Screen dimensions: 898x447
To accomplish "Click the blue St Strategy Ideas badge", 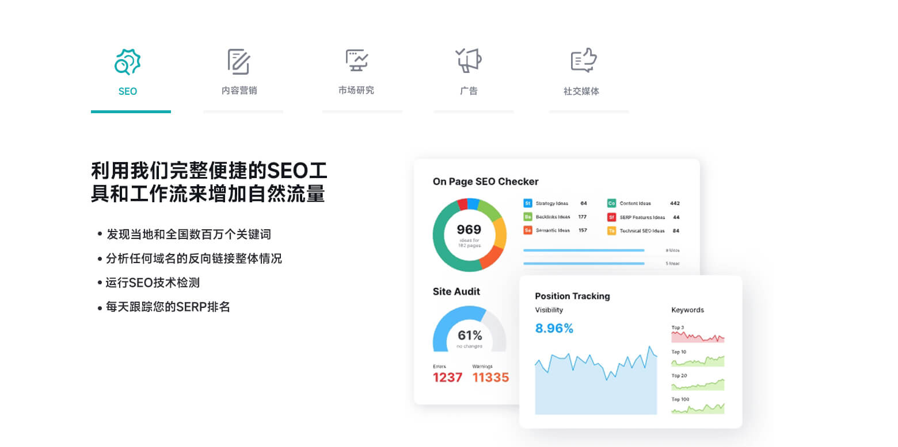I will coord(527,203).
